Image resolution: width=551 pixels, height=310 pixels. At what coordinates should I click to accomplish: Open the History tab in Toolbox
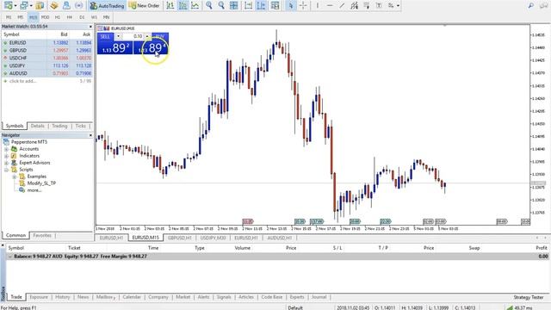(x=63, y=297)
